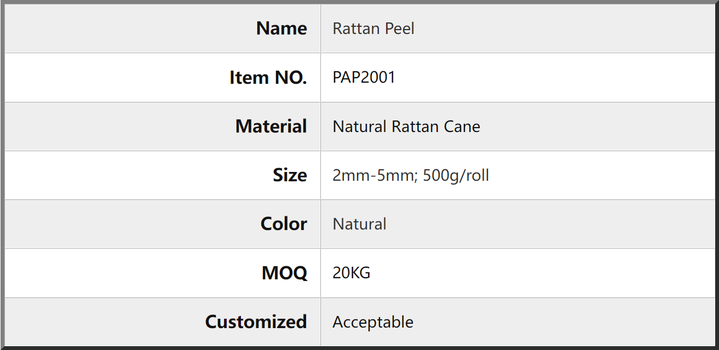This screenshot has height=350, width=719.
Task: Click the Customized row label
Action: (256, 322)
